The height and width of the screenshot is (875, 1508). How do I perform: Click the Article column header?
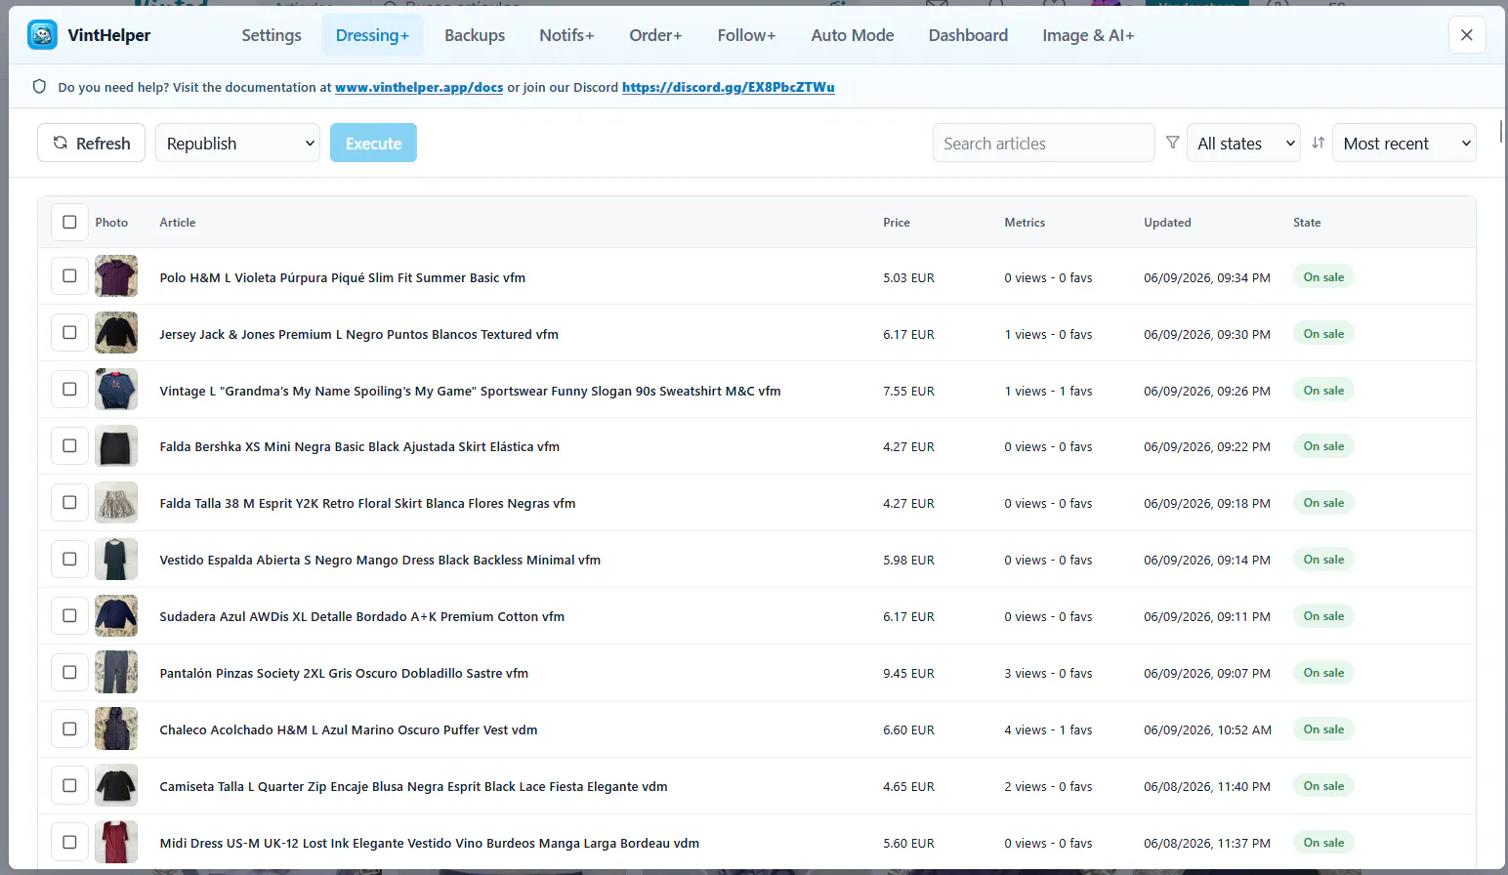178,223
